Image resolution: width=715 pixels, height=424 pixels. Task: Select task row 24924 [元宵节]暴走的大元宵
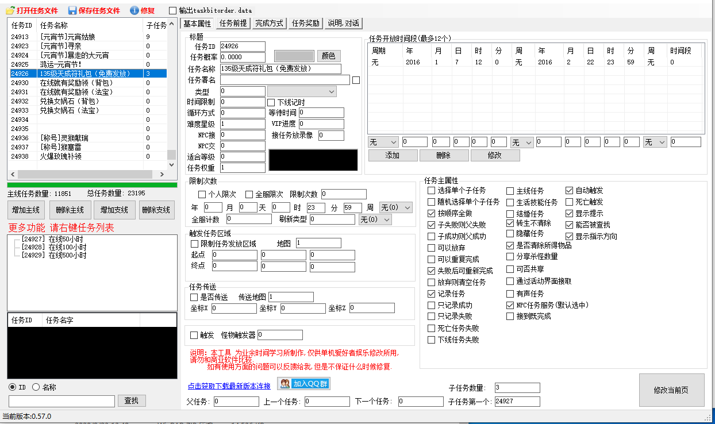pos(88,55)
